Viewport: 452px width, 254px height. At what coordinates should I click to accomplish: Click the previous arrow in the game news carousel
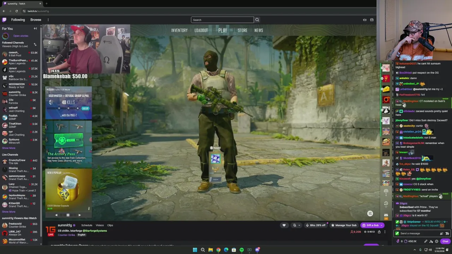[56, 215]
